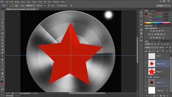The height and width of the screenshot is (97, 172).
Task: Open the Filter menu
Action: click(40, 2)
